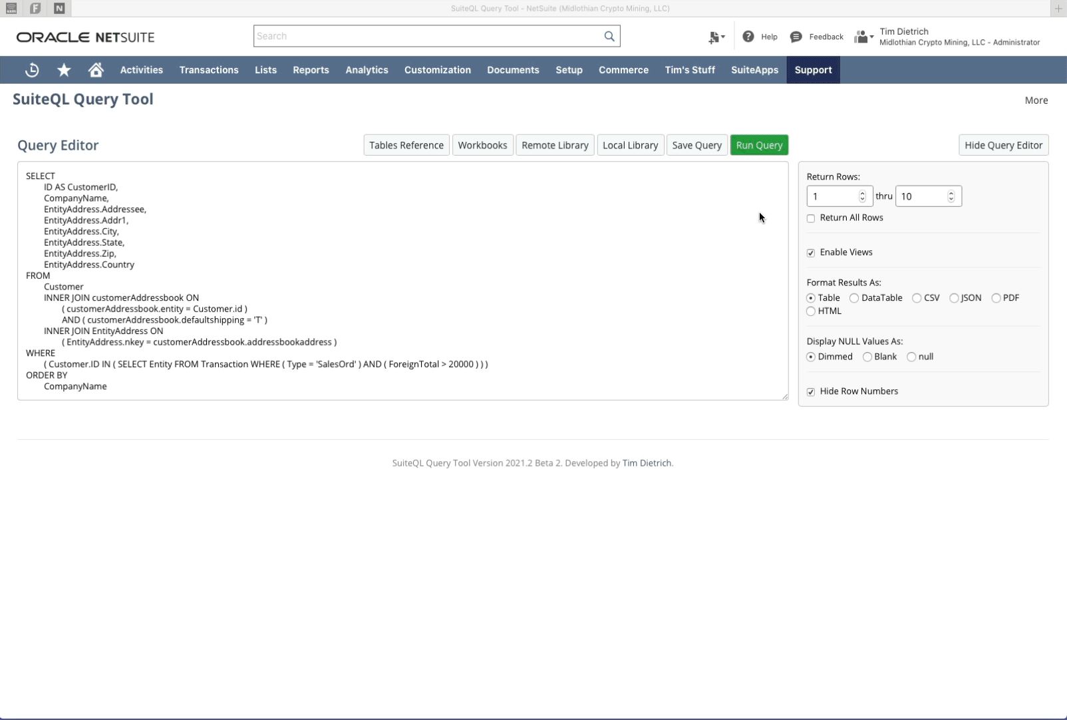Viewport: 1067px width, 720px height.
Task: Open the Transactions menu
Action: coord(209,70)
